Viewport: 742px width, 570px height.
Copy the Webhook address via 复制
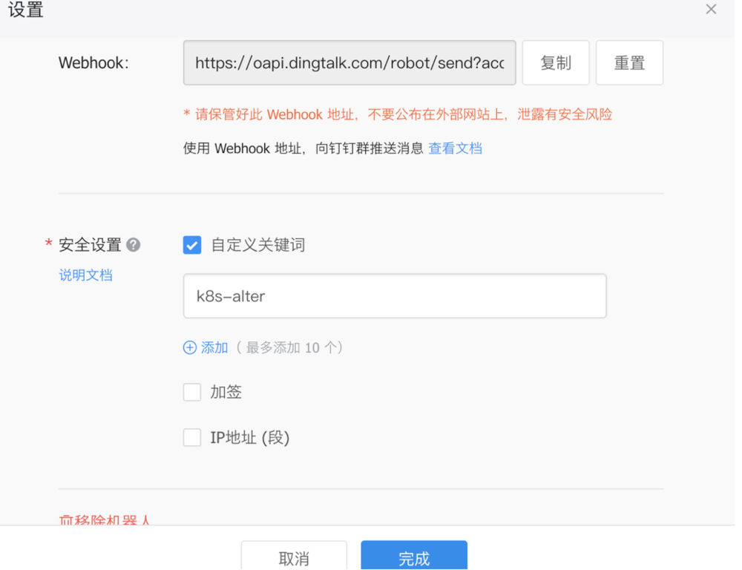[556, 62]
